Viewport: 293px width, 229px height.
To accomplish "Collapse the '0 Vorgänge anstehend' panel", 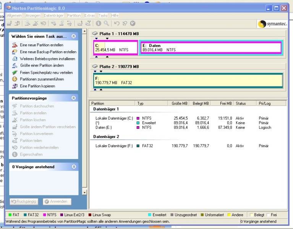I will pos(74,167).
